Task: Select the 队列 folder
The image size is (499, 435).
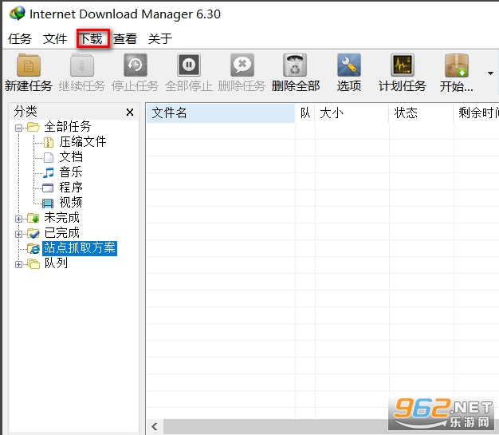Action: click(56, 263)
